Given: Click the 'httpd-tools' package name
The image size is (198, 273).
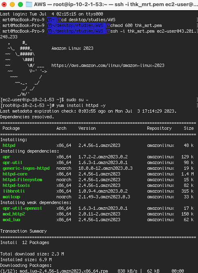Looking at the screenshot, I should [x=16, y=185].
